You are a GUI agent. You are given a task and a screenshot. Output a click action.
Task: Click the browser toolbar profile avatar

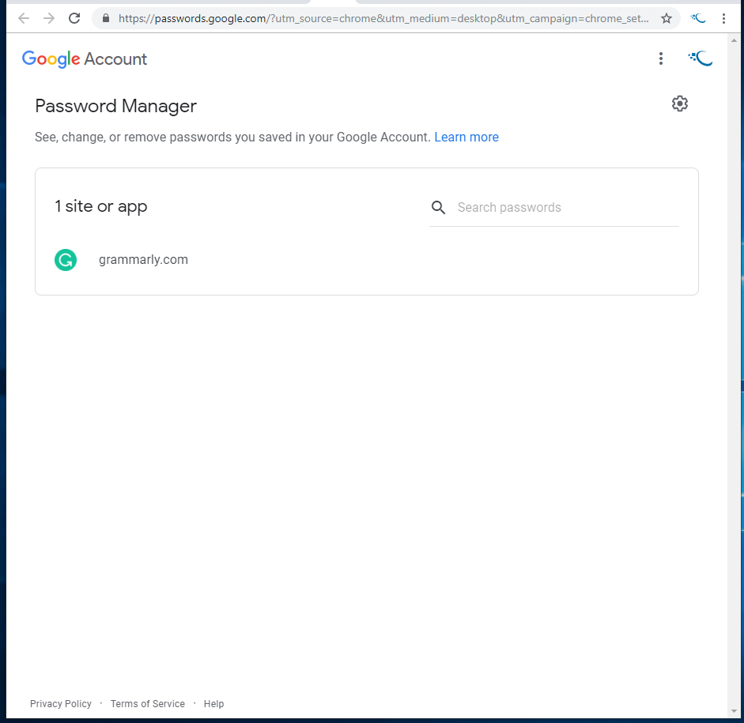[x=698, y=18]
